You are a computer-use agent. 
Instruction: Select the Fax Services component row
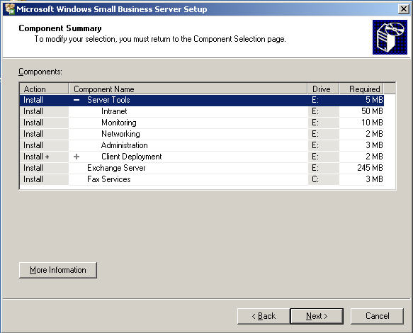point(202,179)
